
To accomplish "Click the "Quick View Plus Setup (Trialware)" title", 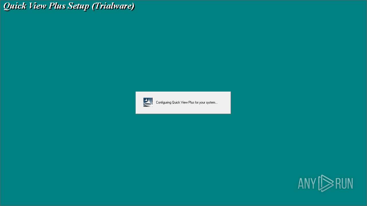I will [x=69, y=6].
